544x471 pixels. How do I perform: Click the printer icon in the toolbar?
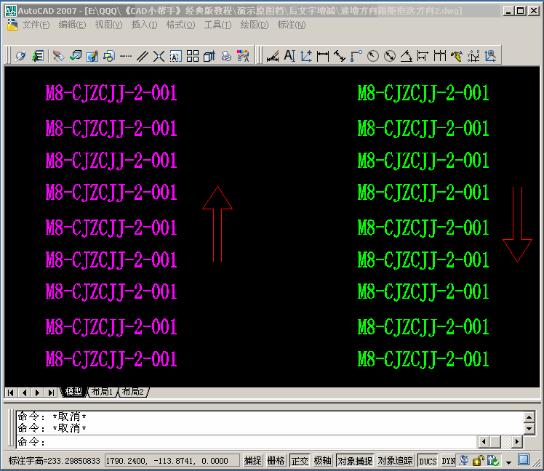[x=226, y=56]
